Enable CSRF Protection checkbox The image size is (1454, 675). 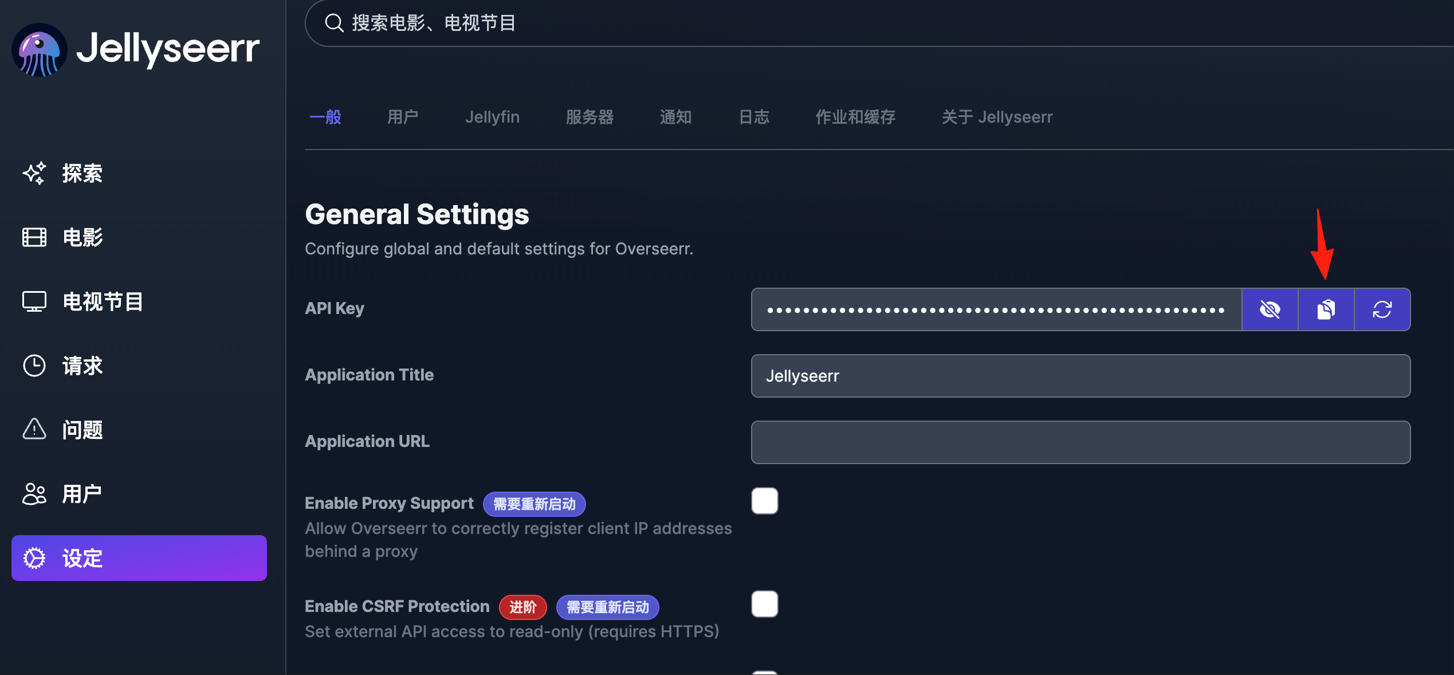coord(765,604)
